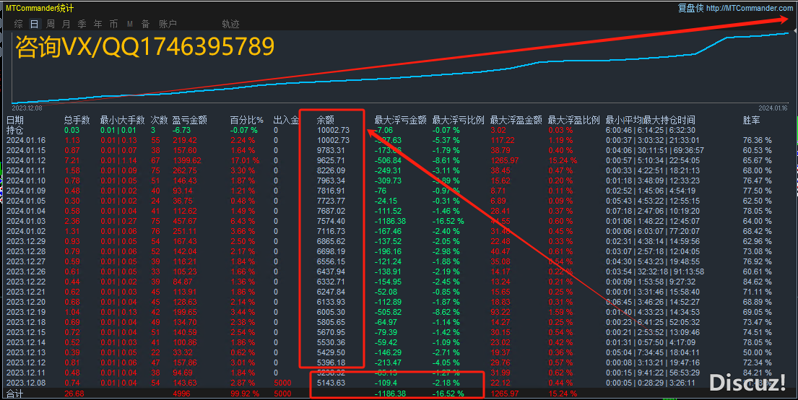
Task: Open the 备 tab
Action: (145, 24)
